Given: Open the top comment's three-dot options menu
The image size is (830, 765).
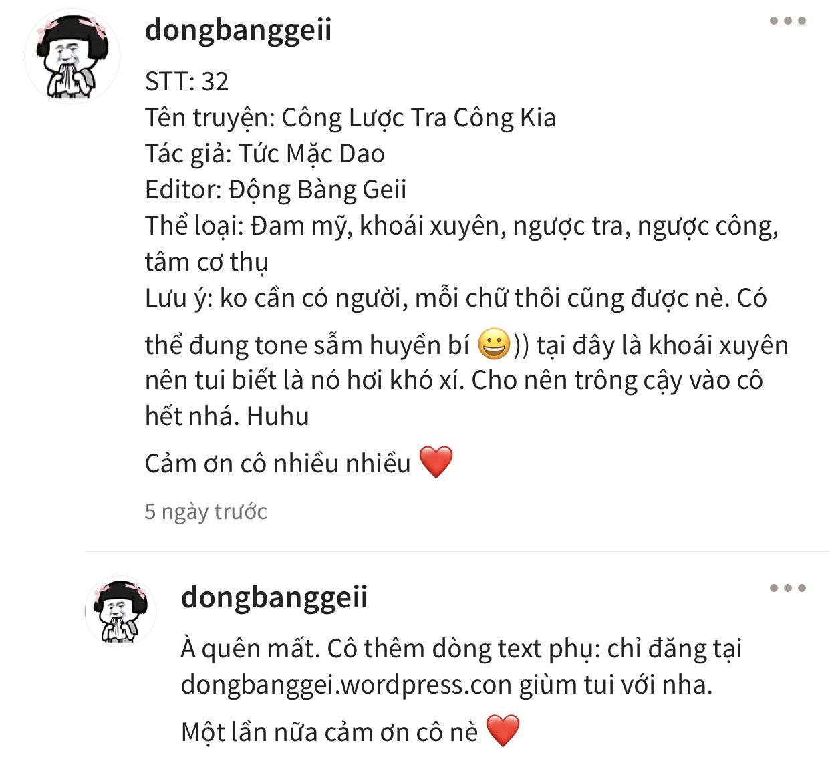Looking at the screenshot, I should coord(787,21).
